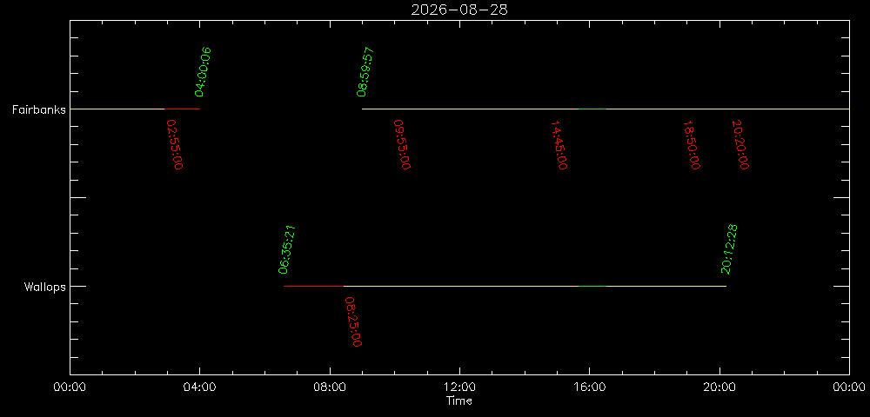Select the 08:25:00 red timestamp label
Image resolution: width=870 pixels, height=417 pixels.
point(353,321)
